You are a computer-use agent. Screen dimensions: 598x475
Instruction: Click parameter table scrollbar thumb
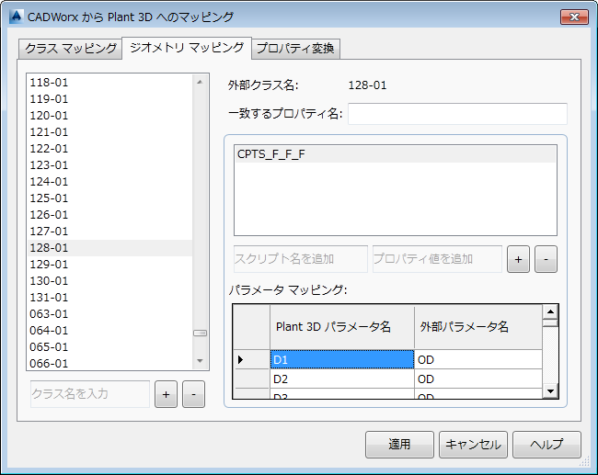pyautogui.click(x=550, y=323)
